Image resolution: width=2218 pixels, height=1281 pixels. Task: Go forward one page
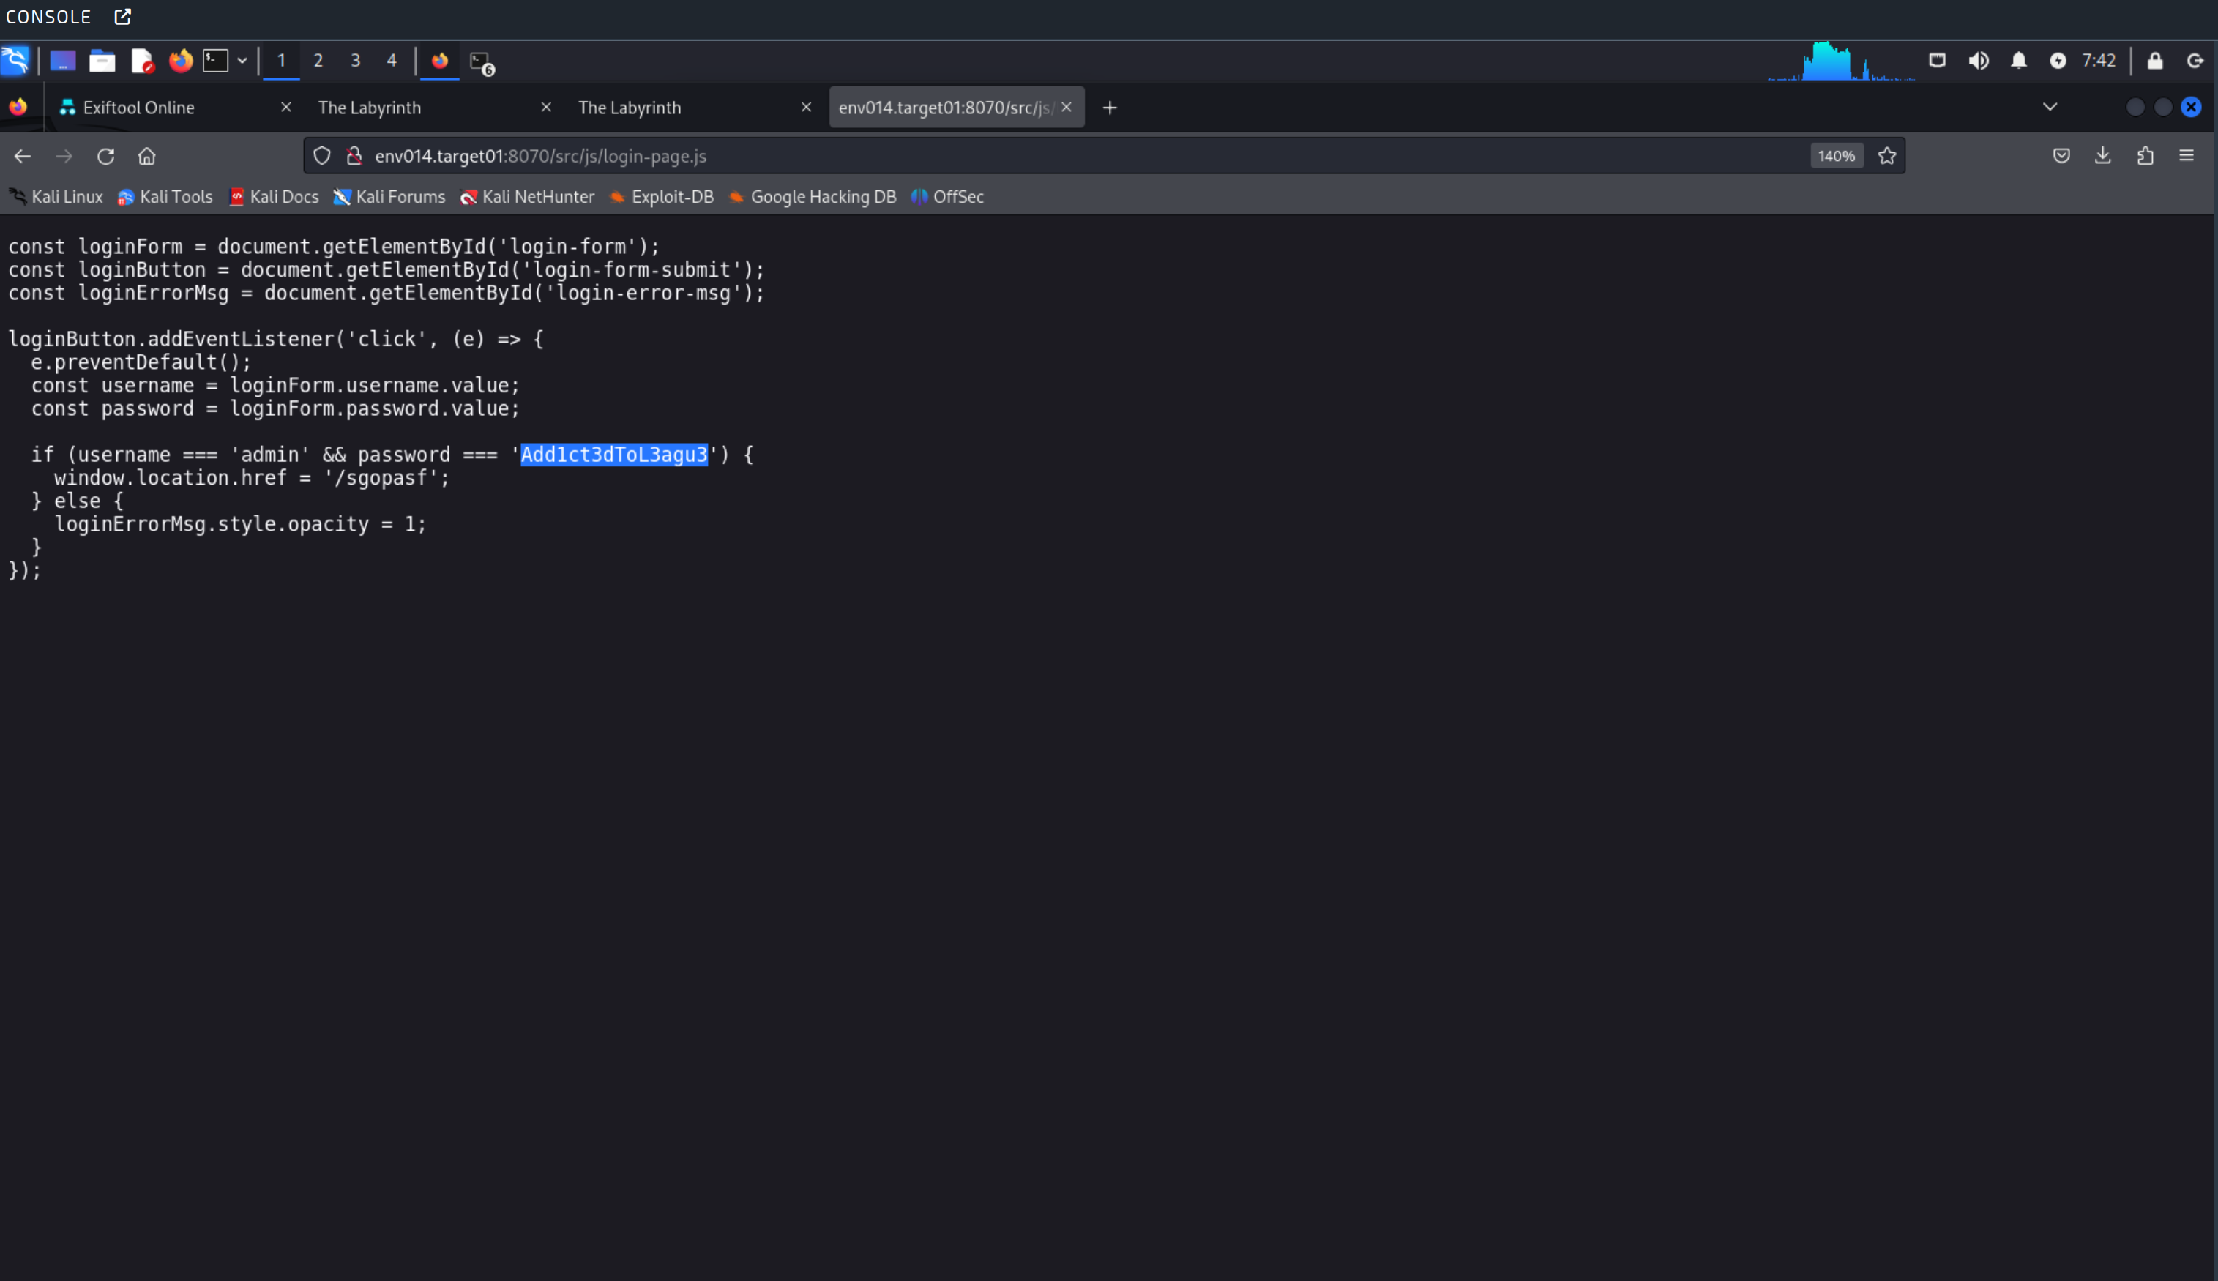[x=64, y=156]
